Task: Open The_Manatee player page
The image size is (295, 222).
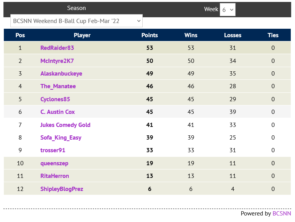Action: click(x=58, y=86)
